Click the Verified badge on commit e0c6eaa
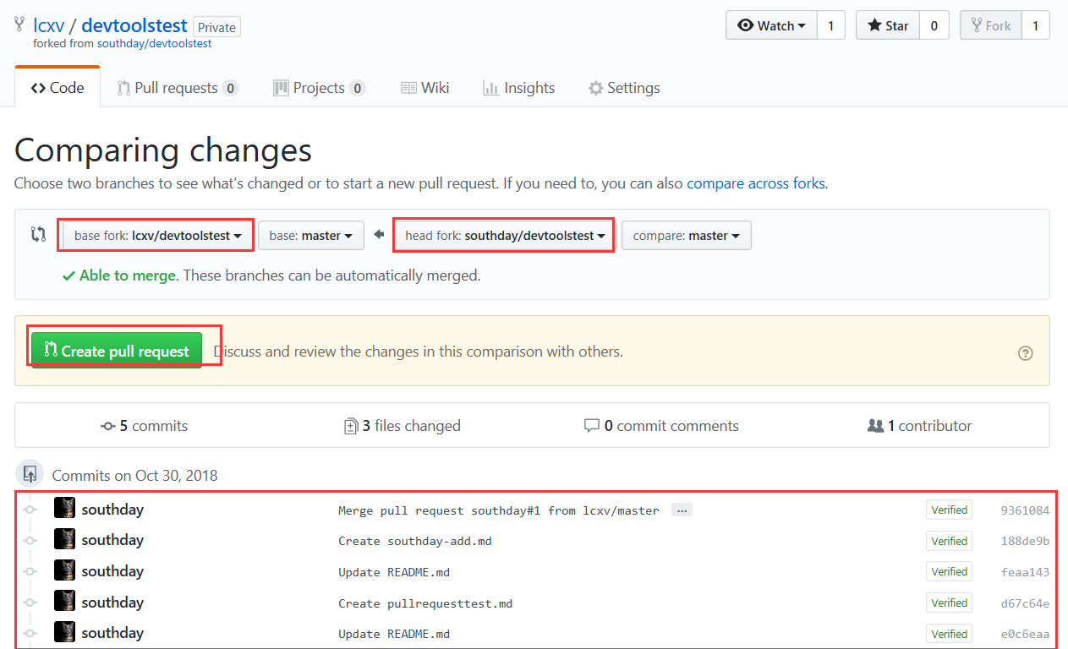 [949, 634]
